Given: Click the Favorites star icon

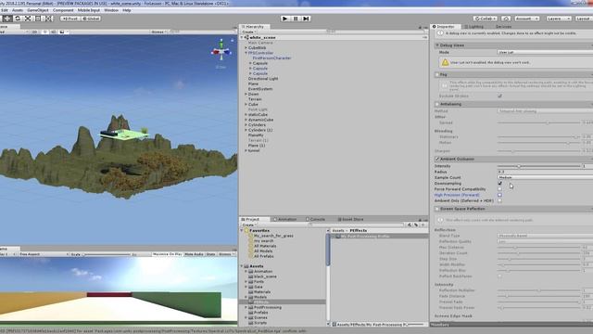Looking at the screenshot, I should coord(246,230).
